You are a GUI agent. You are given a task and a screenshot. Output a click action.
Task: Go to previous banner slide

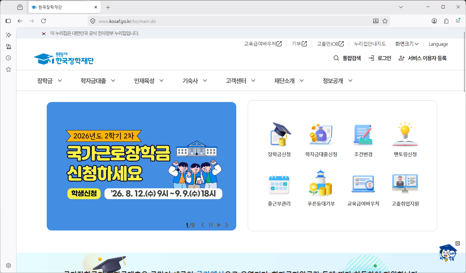pyautogui.click(x=203, y=225)
